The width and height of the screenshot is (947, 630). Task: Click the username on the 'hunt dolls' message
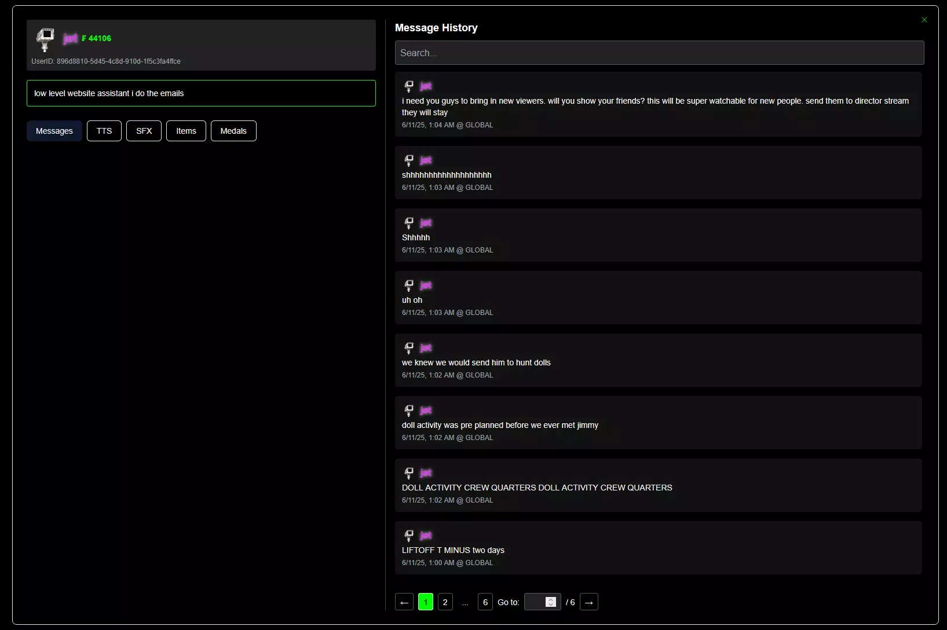426,348
